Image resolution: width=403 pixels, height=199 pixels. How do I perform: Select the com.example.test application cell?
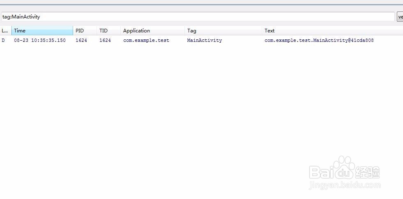[146, 40]
